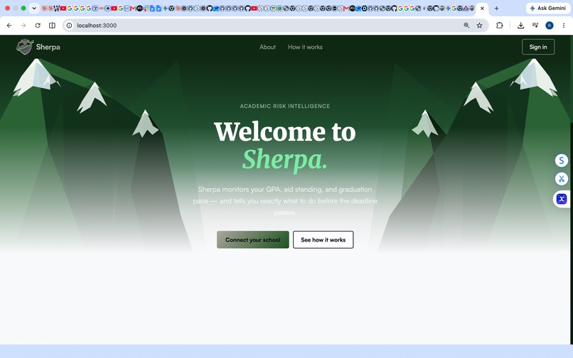Switch to the Slack tab
573x358 pixels.
click(146, 9)
